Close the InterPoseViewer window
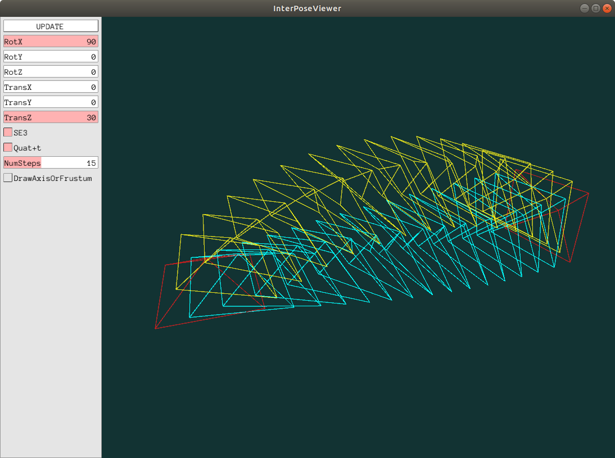Image resolution: width=615 pixels, height=458 pixels. (607, 8)
